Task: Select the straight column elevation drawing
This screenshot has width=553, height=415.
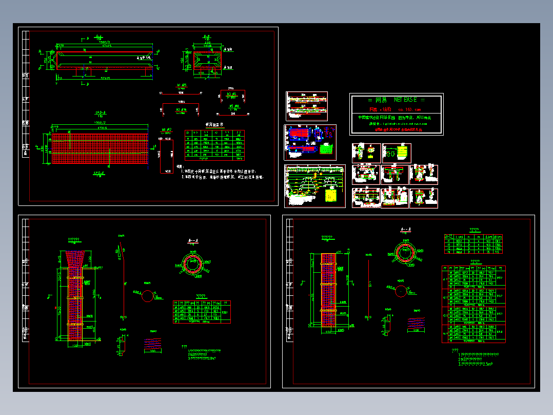Action: pos(328,290)
